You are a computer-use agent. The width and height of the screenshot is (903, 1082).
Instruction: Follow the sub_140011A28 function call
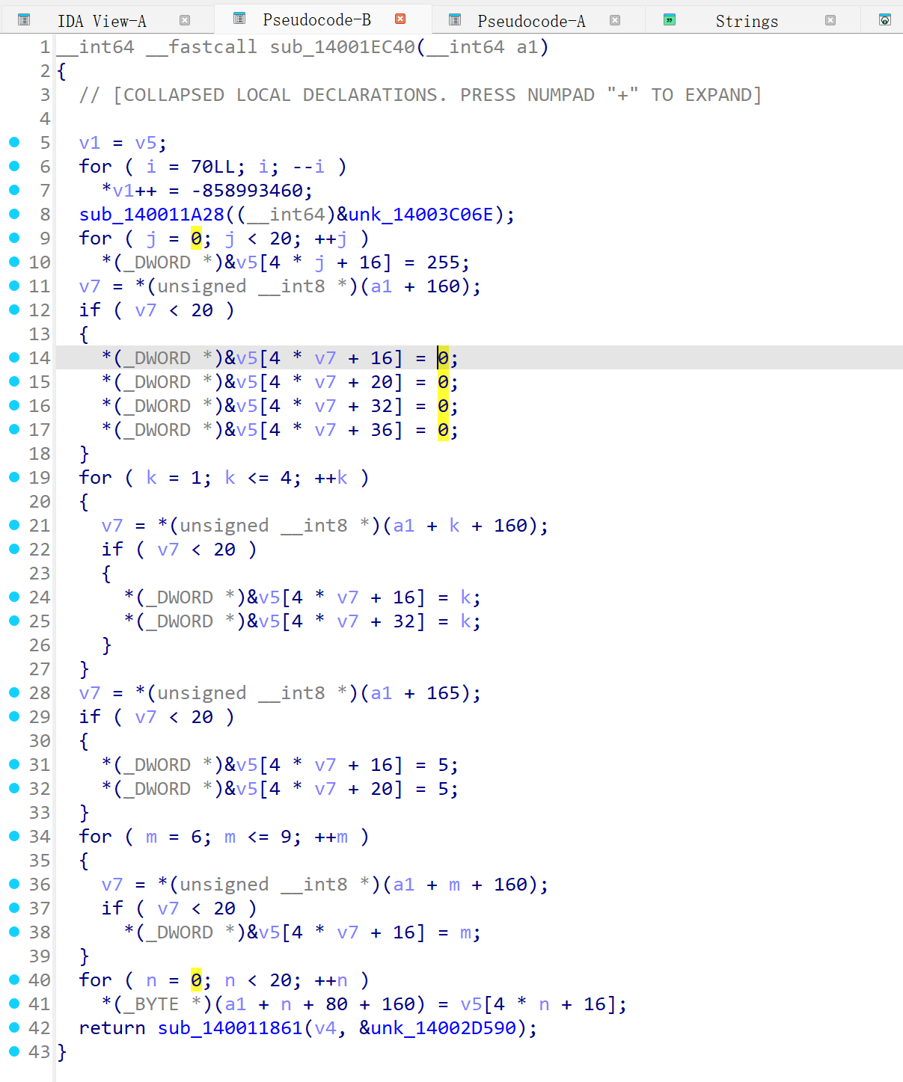coord(151,215)
